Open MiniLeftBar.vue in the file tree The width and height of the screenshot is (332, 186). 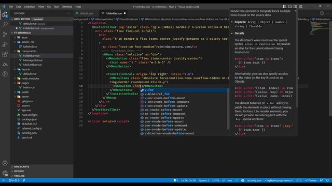click(41, 65)
